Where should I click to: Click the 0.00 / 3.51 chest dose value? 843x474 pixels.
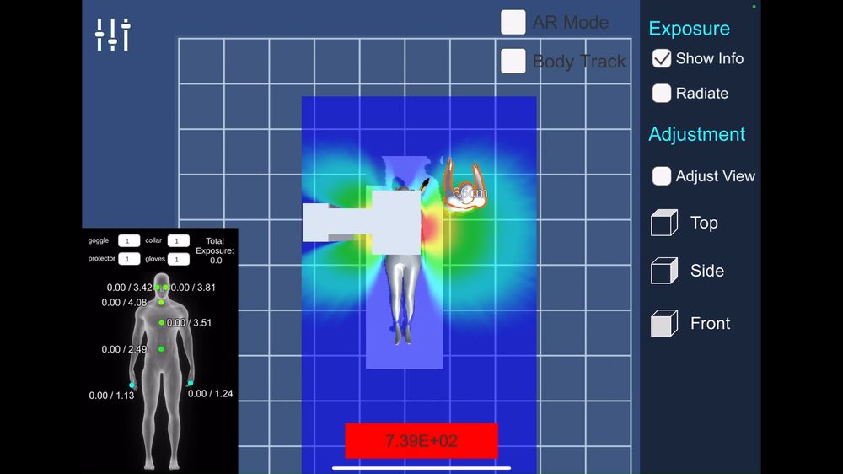189,323
